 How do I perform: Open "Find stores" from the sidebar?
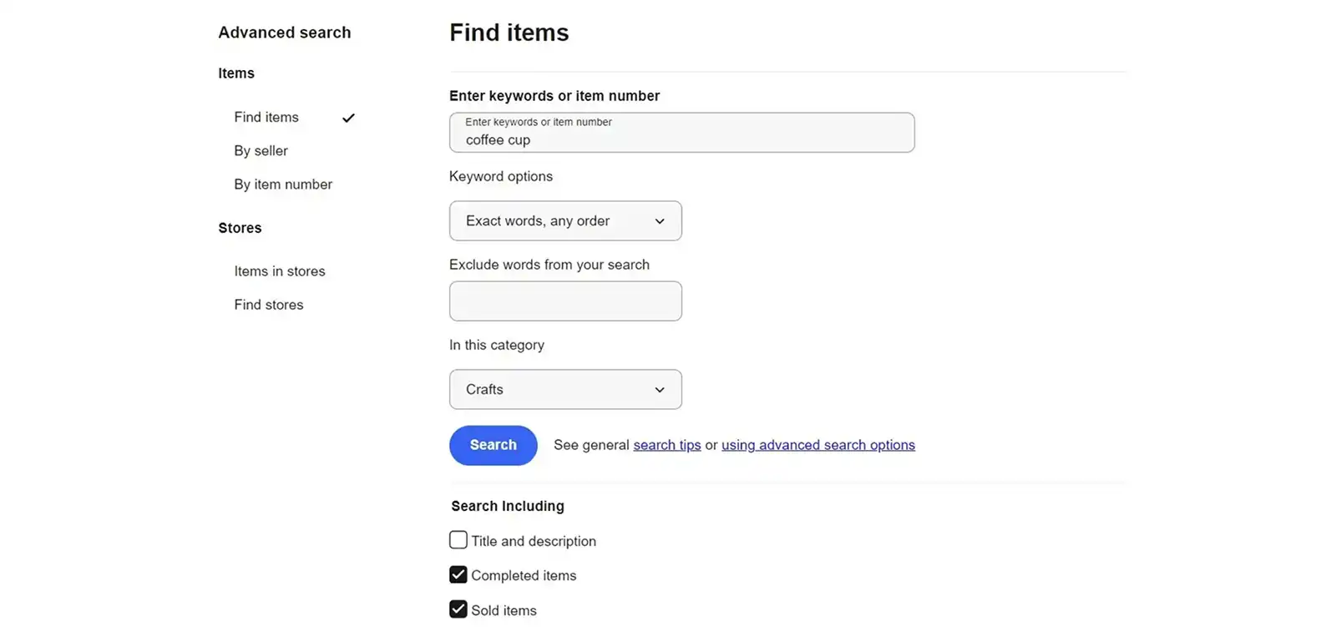(268, 304)
